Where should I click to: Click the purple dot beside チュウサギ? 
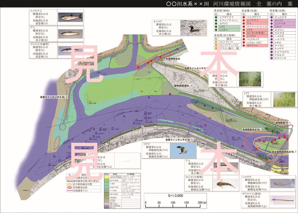pyautogui.click(x=271, y=17)
